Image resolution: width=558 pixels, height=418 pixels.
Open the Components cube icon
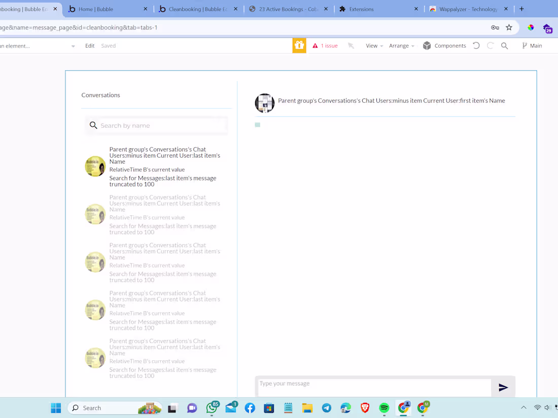(427, 45)
